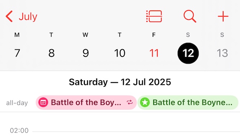This screenshot has width=240, height=135.
Task: Tap the repeat arrows icon on the pink event
Action: click(130, 102)
